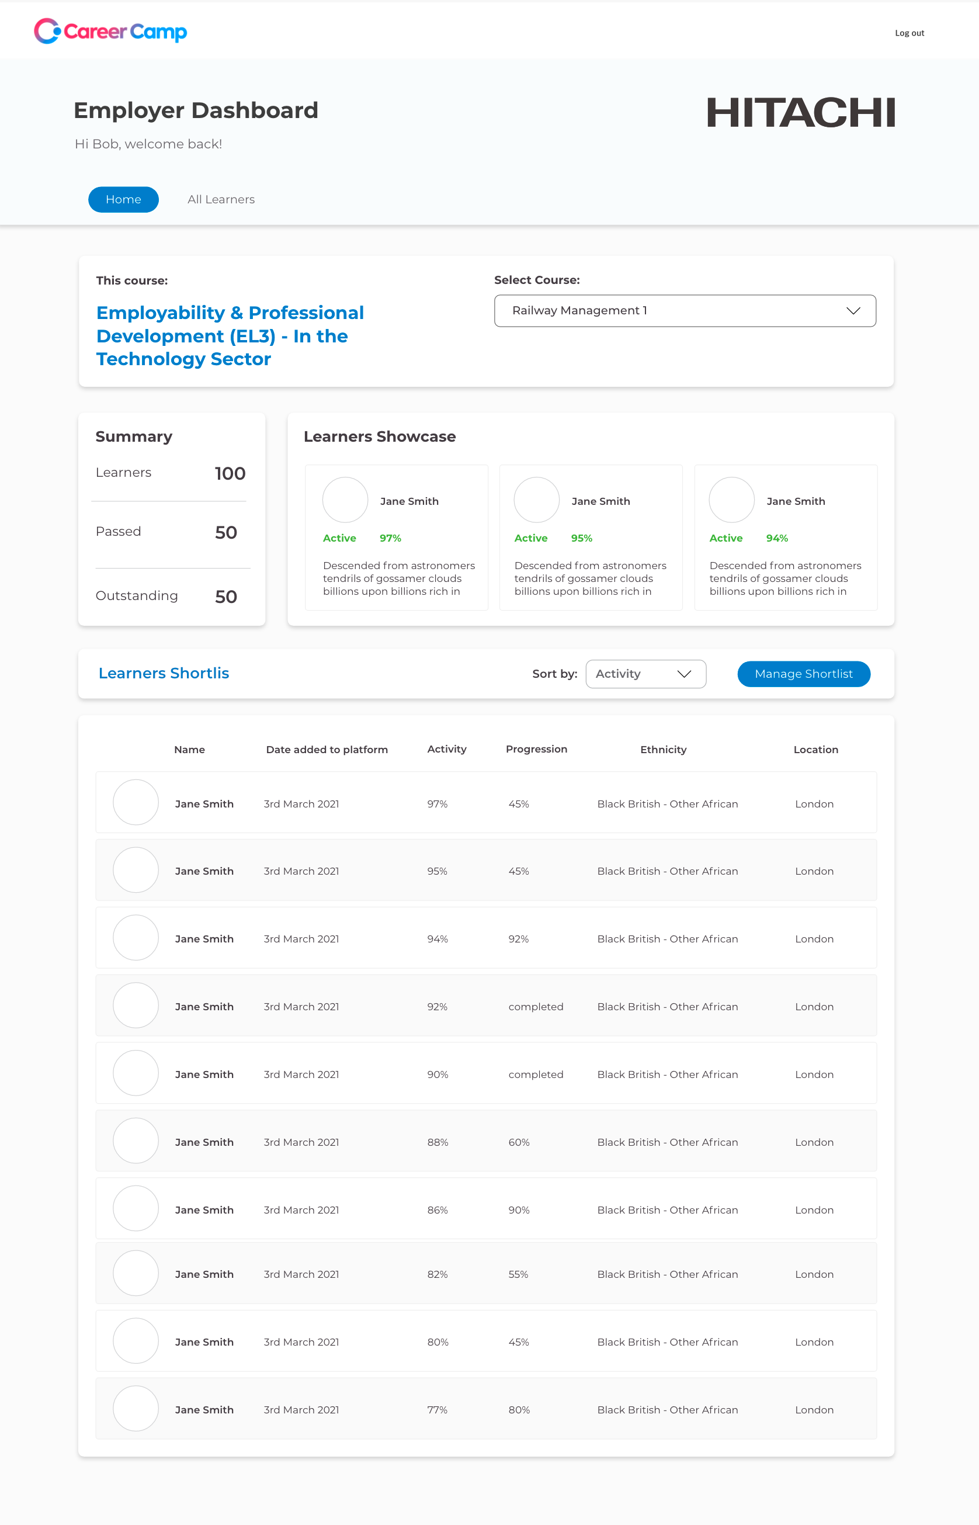Click avatar in the 82% activity table row
This screenshot has height=1525, width=979.
(x=136, y=1273)
